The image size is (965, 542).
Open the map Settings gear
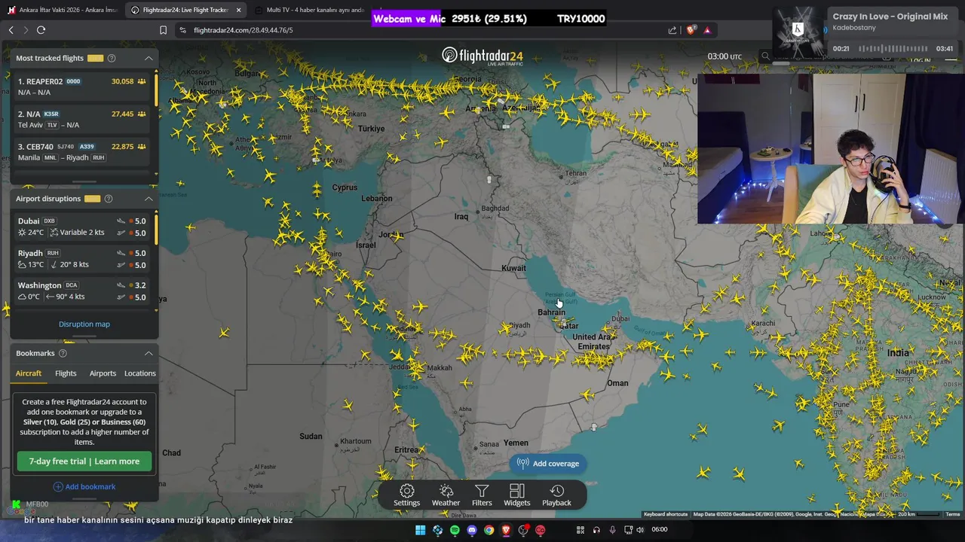click(x=406, y=495)
